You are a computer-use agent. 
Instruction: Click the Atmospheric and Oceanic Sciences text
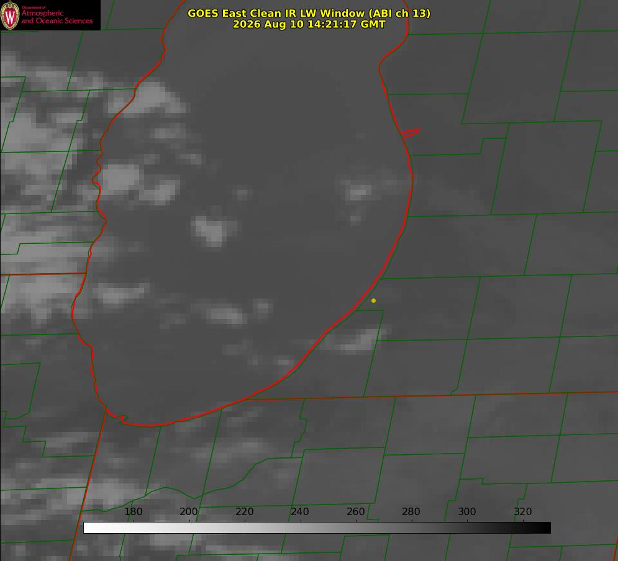click(57, 17)
